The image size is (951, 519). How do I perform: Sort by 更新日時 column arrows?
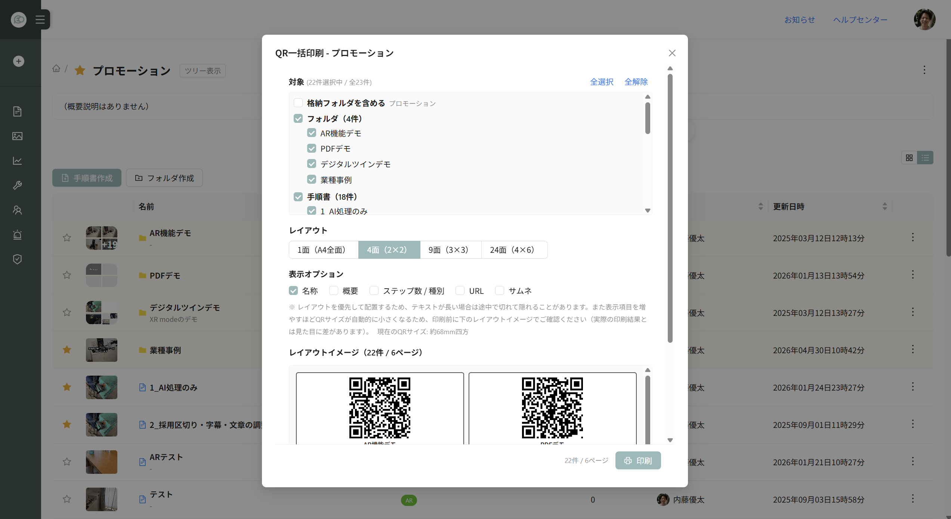coord(884,206)
